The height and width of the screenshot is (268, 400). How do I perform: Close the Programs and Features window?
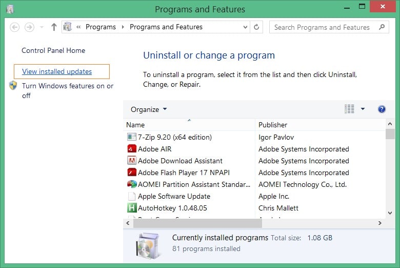[383, 6]
